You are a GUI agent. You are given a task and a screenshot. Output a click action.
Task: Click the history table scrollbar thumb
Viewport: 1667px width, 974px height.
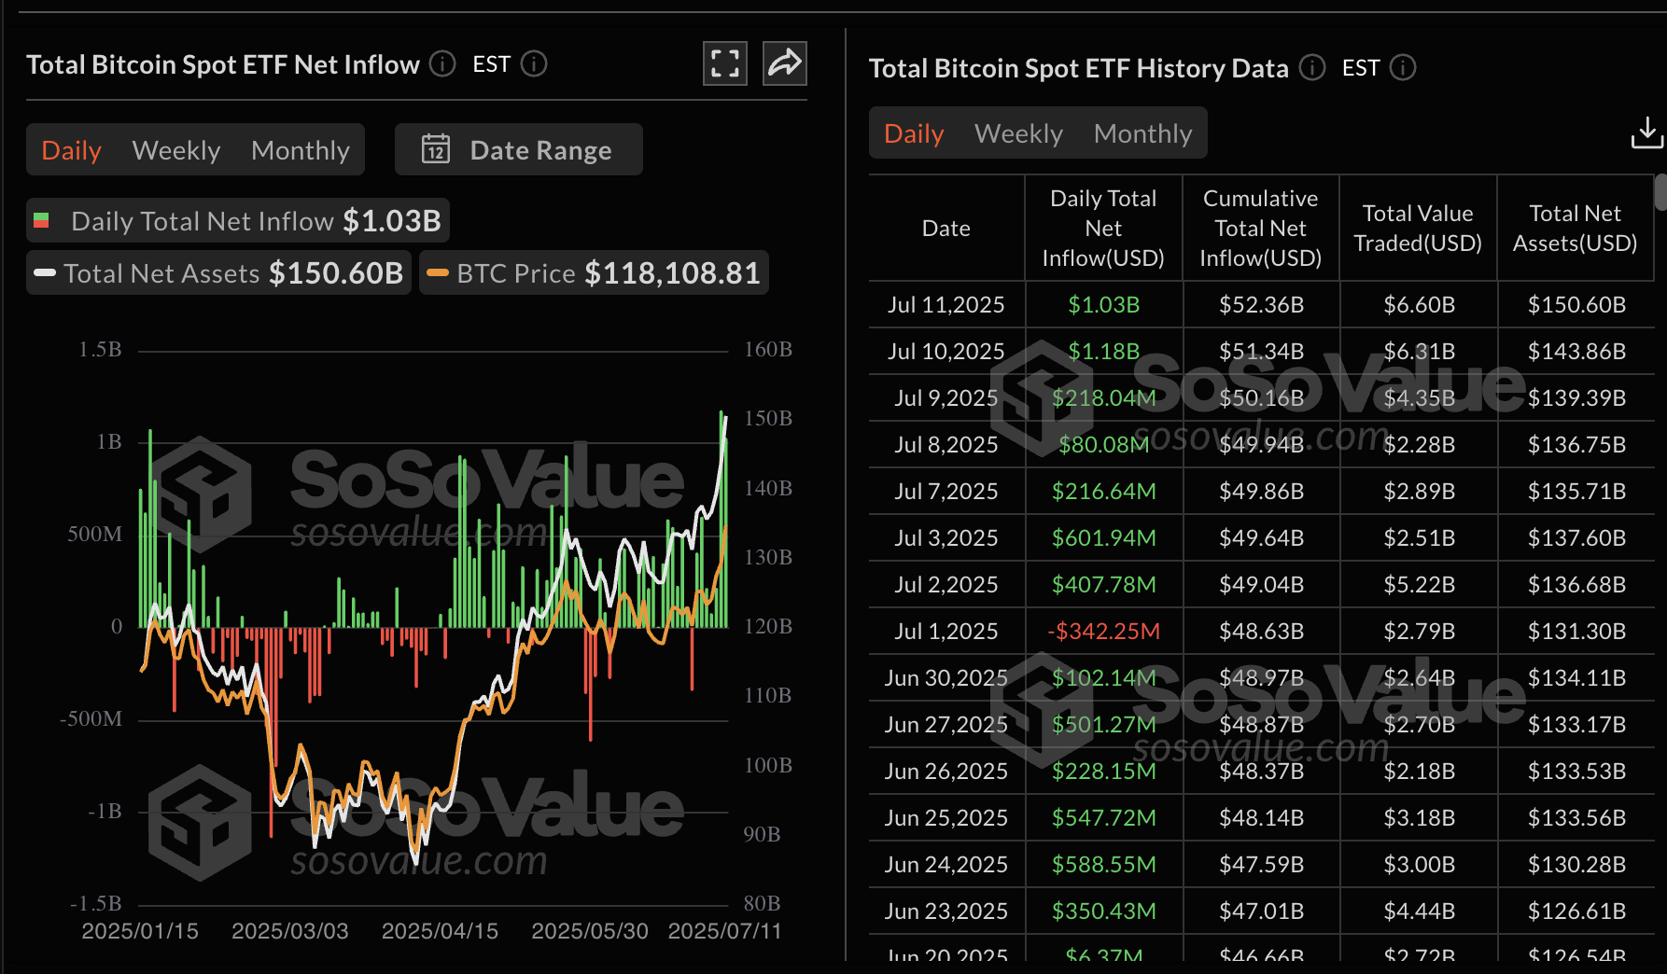(x=1660, y=192)
